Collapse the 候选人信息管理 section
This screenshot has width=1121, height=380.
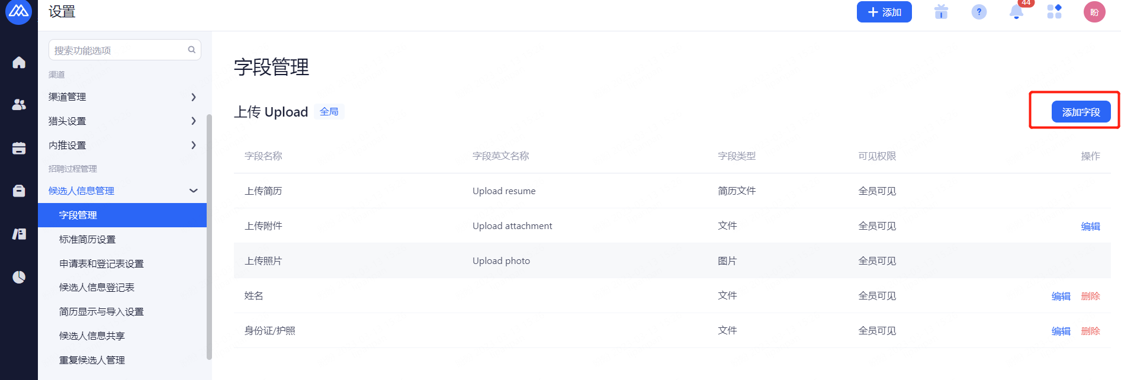[x=193, y=191]
